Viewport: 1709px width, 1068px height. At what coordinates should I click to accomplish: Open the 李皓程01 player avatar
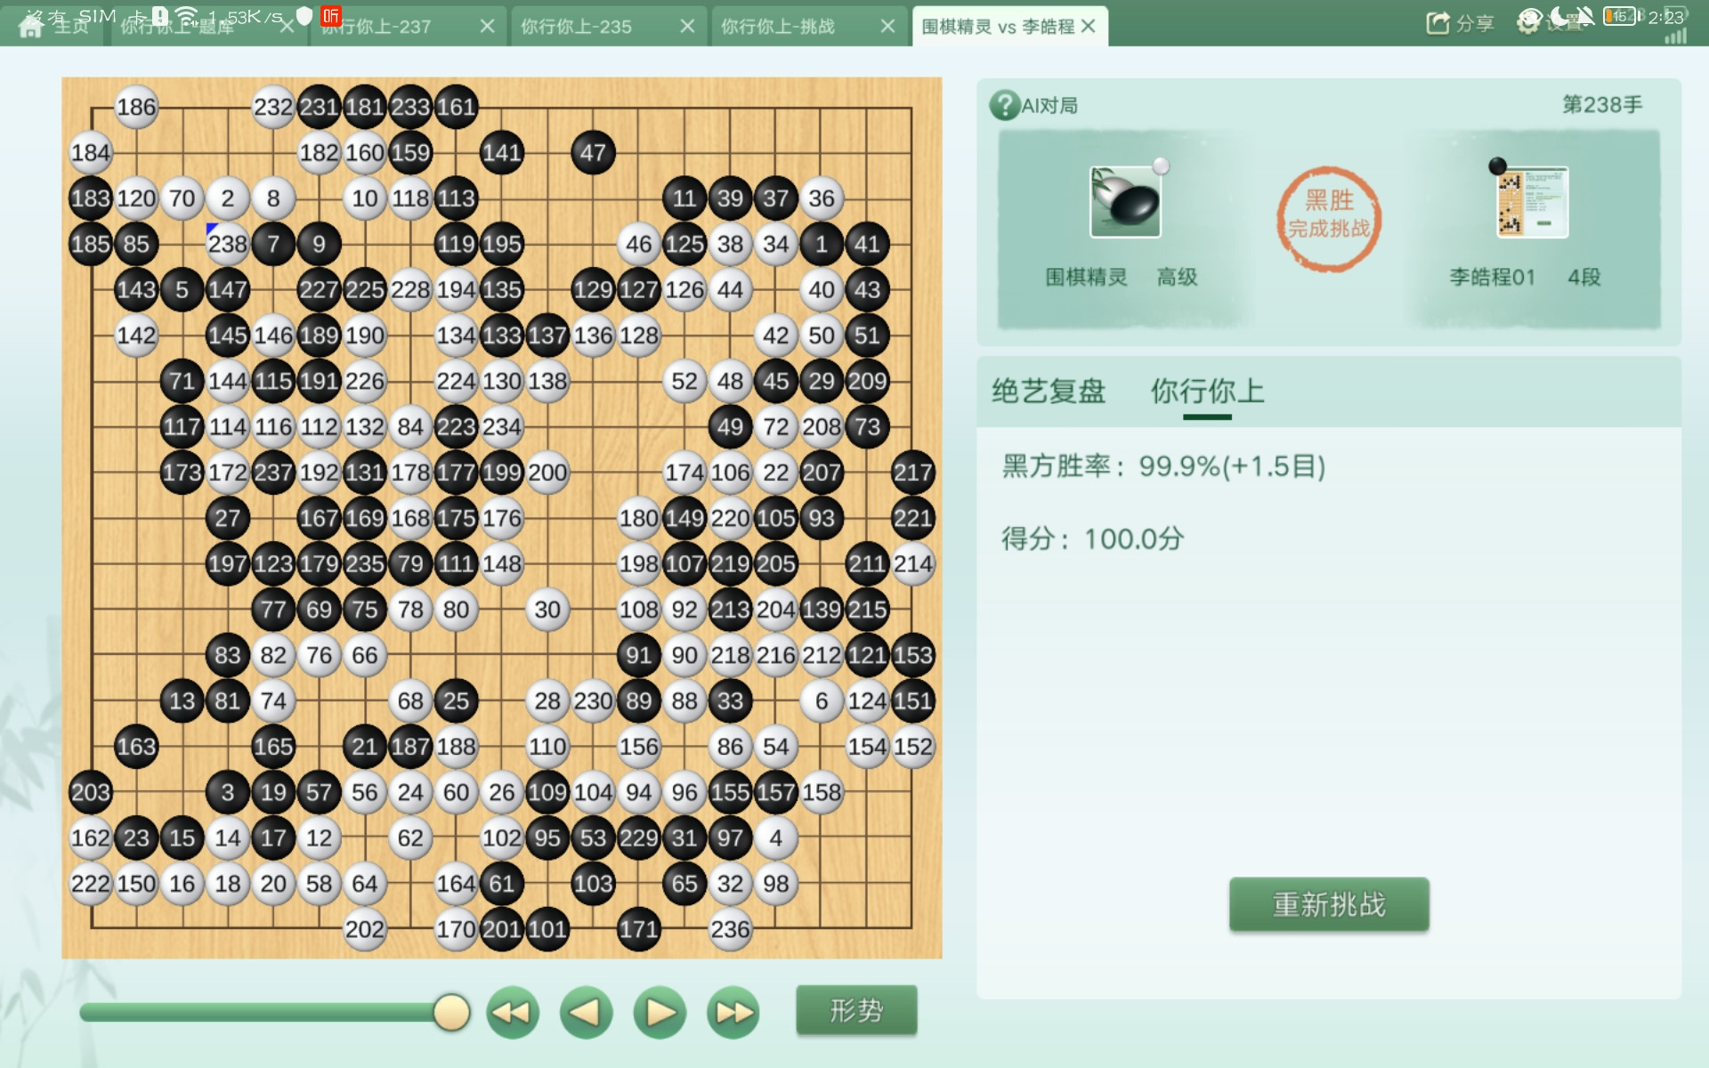click(1533, 202)
